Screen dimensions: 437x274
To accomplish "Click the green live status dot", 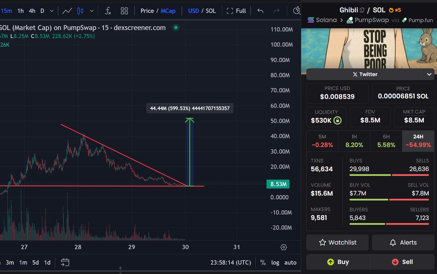I will tap(176, 28).
